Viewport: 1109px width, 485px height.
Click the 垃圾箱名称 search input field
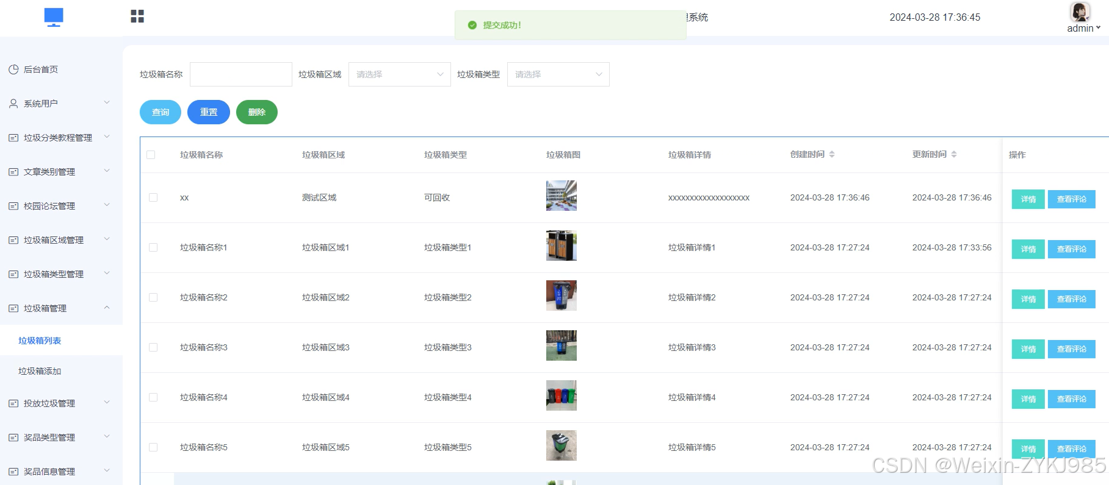(x=241, y=74)
